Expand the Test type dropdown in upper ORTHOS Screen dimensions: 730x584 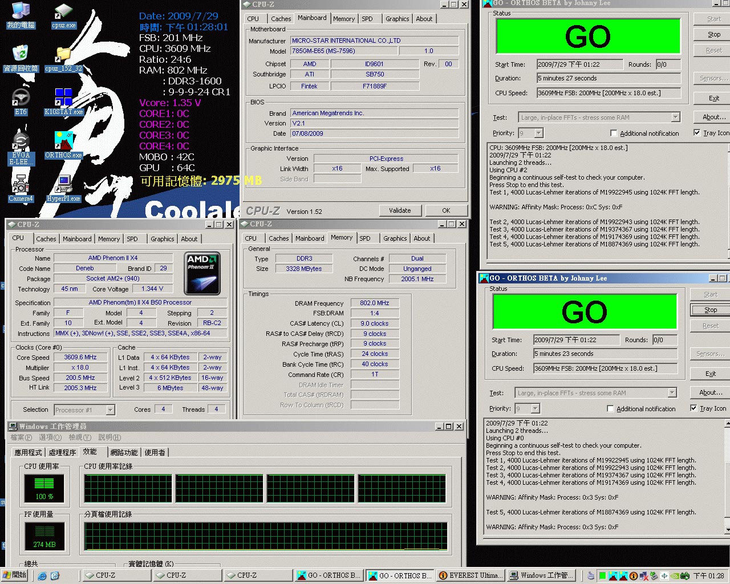(x=675, y=117)
